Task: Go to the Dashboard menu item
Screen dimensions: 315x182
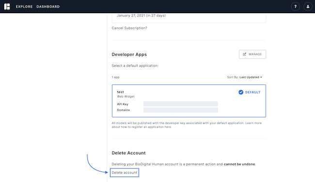Action: pos(48,7)
